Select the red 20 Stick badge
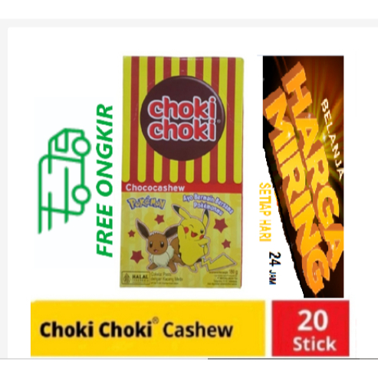Screen dimensions: 378x378 click(311, 328)
